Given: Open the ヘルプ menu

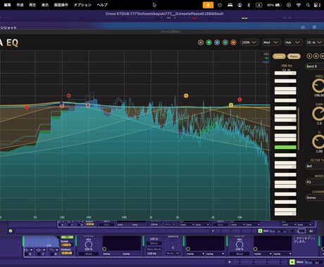Looking at the screenshot, I should click(x=102, y=5).
